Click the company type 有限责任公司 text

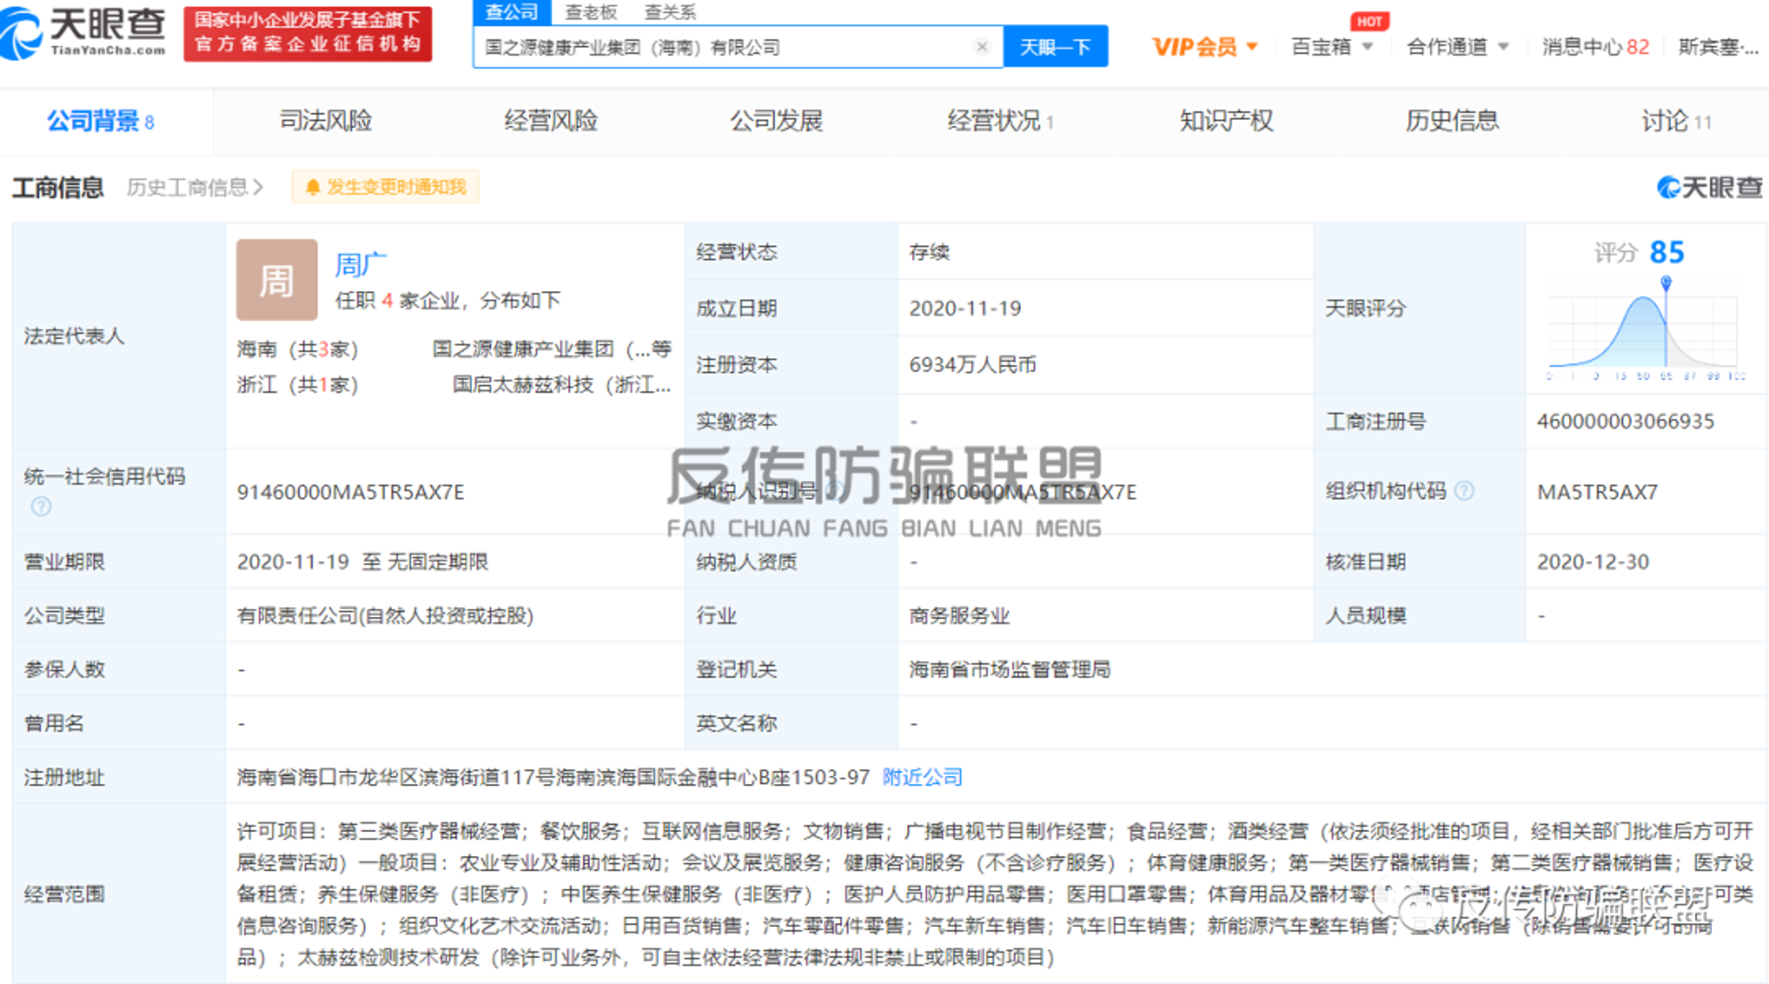pyautogui.click(x=385, y=615)
